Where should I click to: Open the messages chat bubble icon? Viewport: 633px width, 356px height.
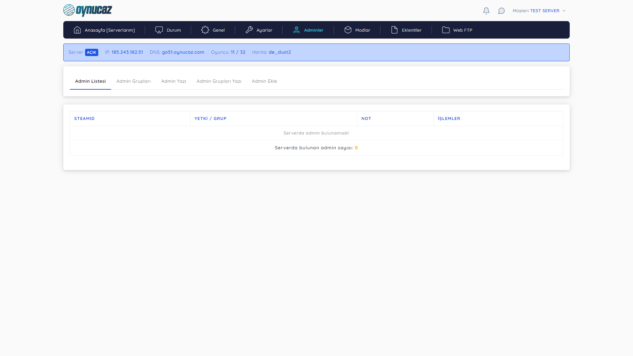501,11
